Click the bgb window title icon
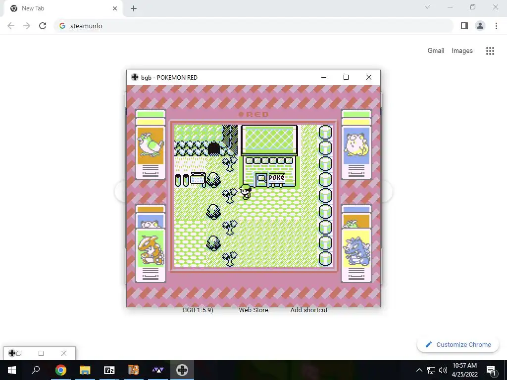Viewport: 507px width, 380px height. tap(135, 77)
